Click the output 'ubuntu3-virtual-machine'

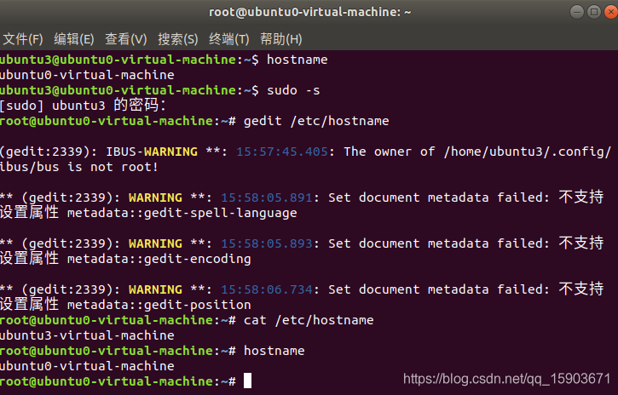point(87,335)
